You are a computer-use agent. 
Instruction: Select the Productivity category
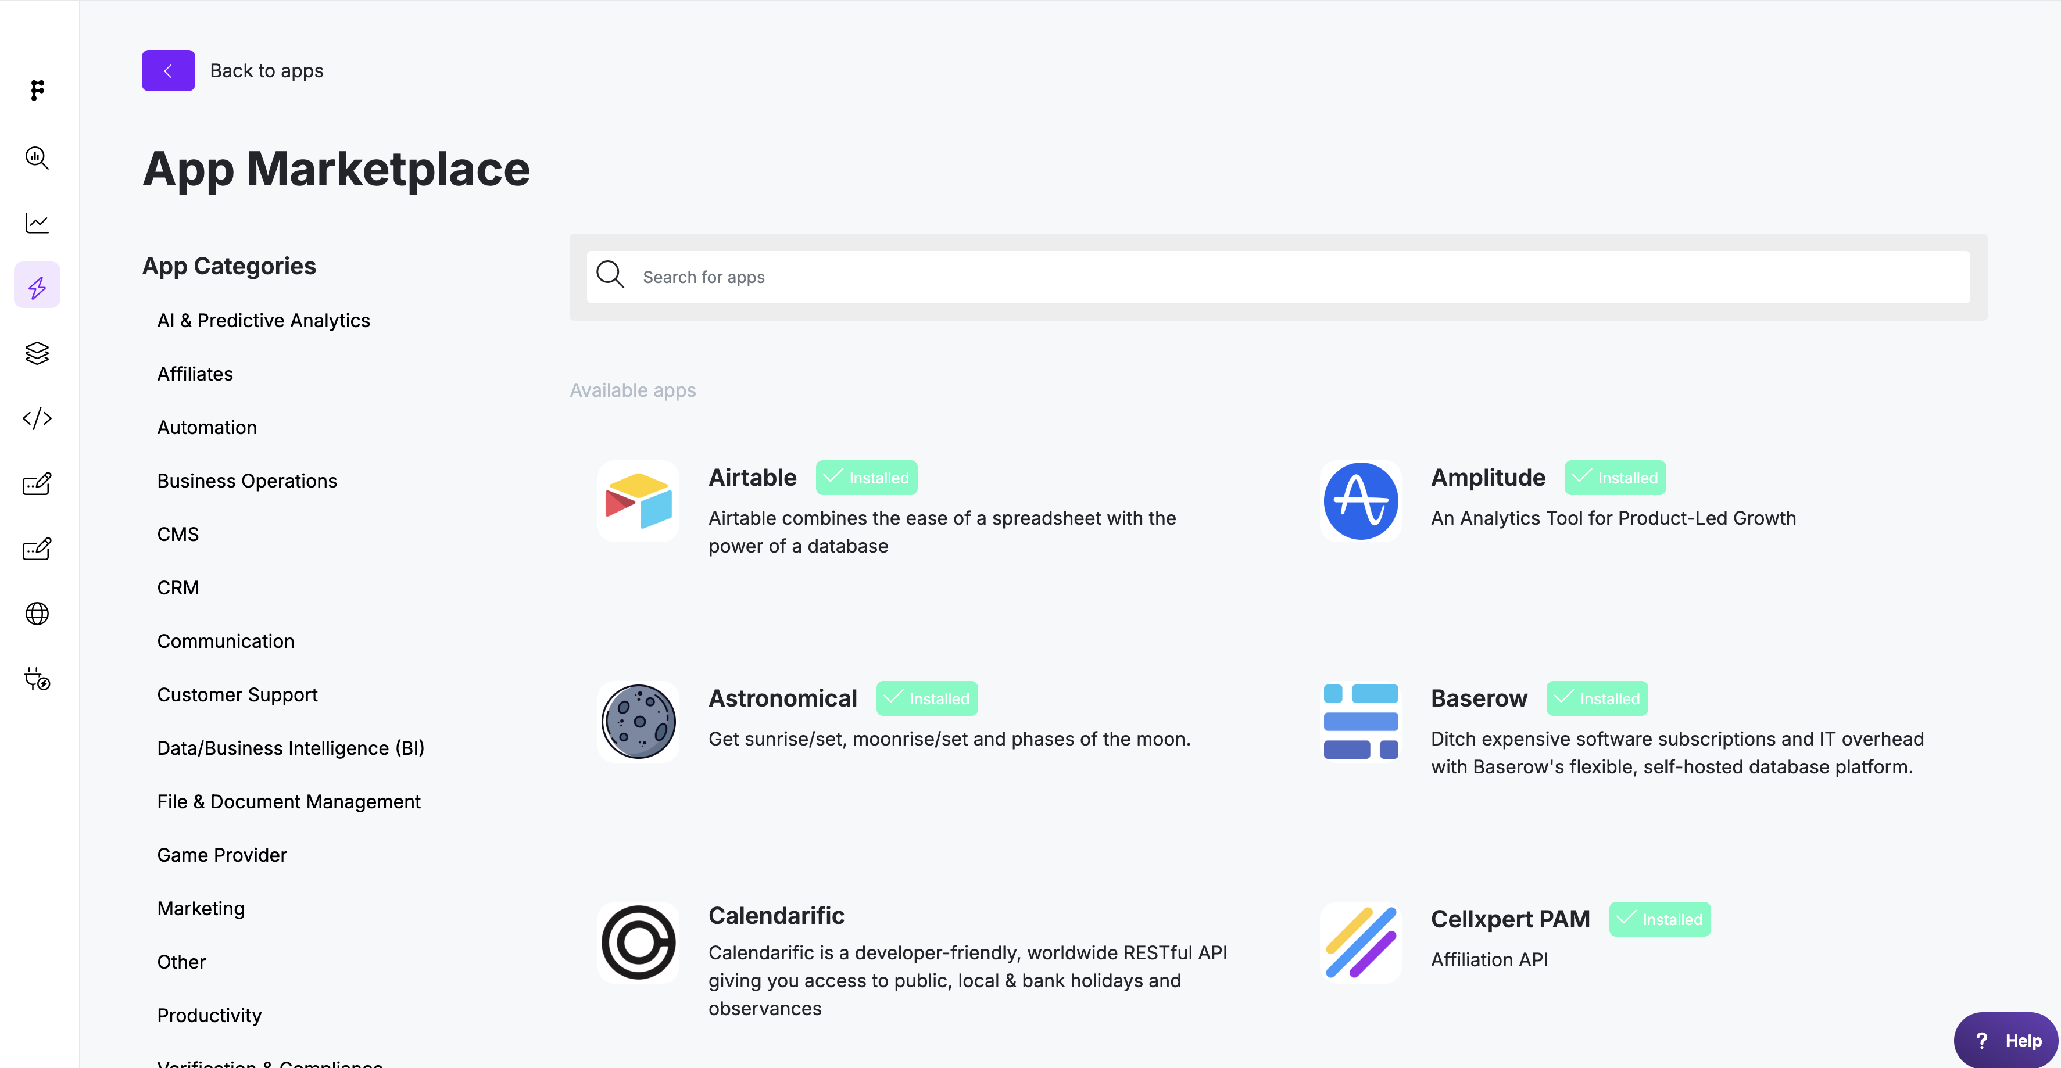tap(209, 1016)
